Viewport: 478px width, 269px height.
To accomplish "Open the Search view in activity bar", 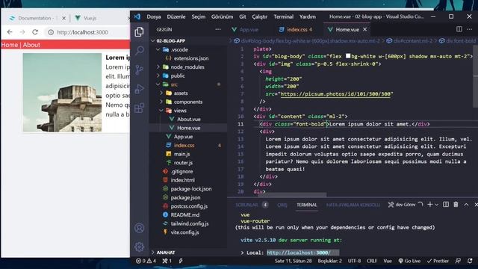I will pyautogui.click(x=140, y=50).
